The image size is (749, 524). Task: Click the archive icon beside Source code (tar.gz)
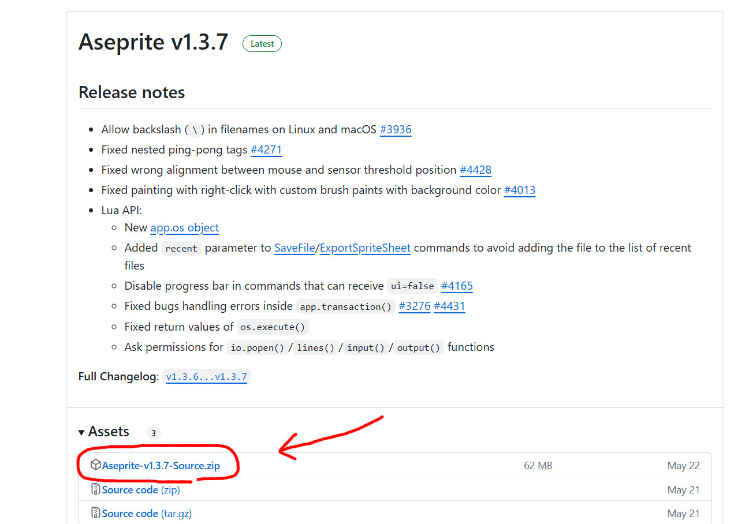click(95, 513)
